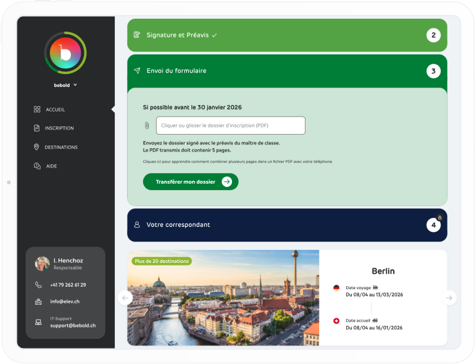Viewport: 475px width, 364px height.
Task: Click the Accueil grid icon
Action: pyautogui.click(x=37, y=110)
